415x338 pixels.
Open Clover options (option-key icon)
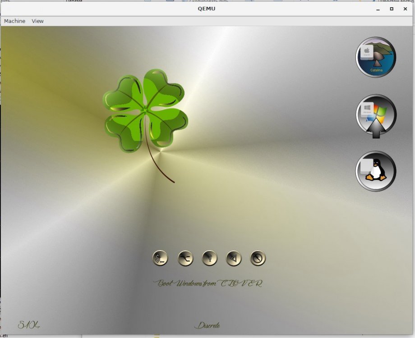pyautogui.click(x=185, y=258)
